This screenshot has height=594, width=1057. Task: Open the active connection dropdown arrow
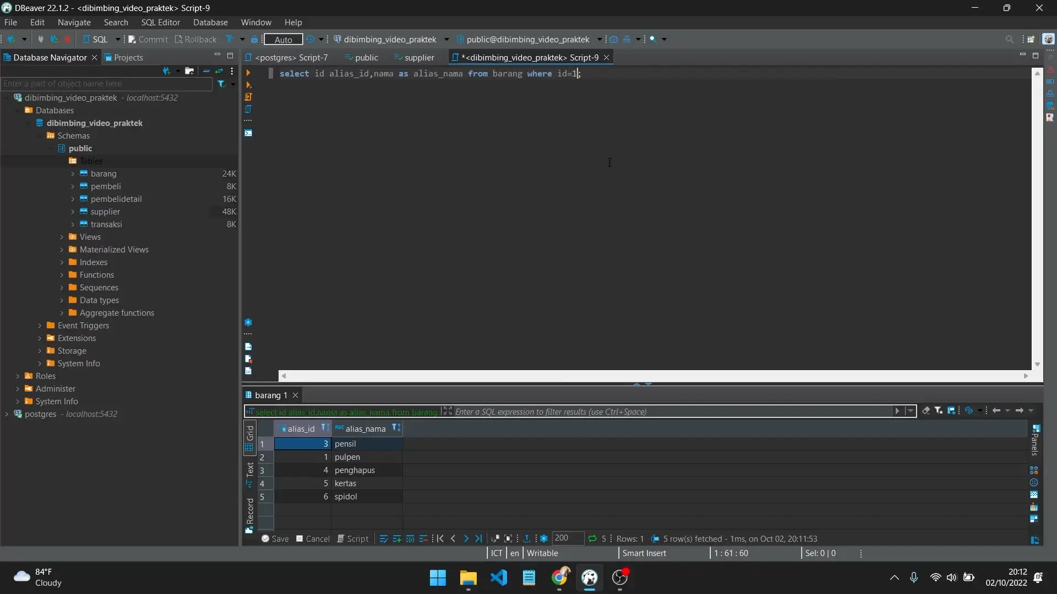[446, 39]
